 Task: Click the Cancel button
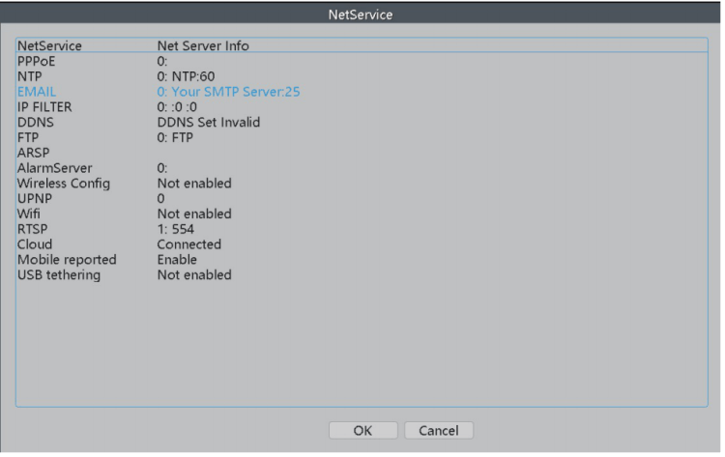pyautogui.click(x=438, y=430)
